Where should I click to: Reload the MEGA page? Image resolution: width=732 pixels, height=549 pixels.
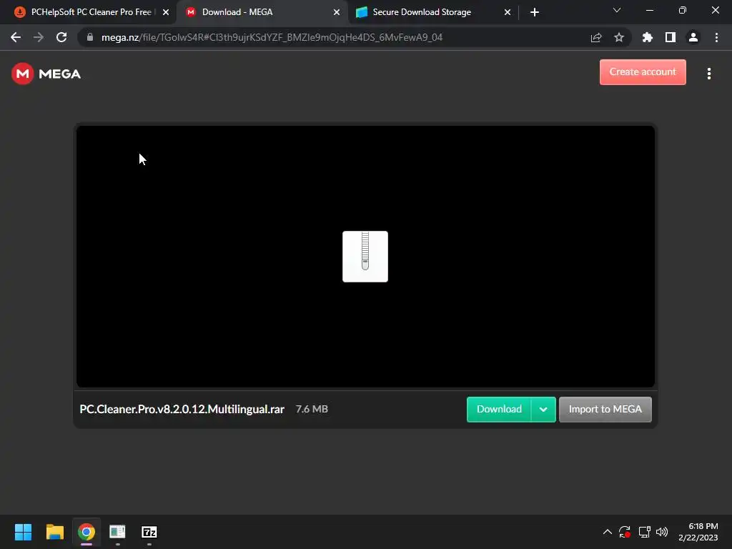coord(61,37)
